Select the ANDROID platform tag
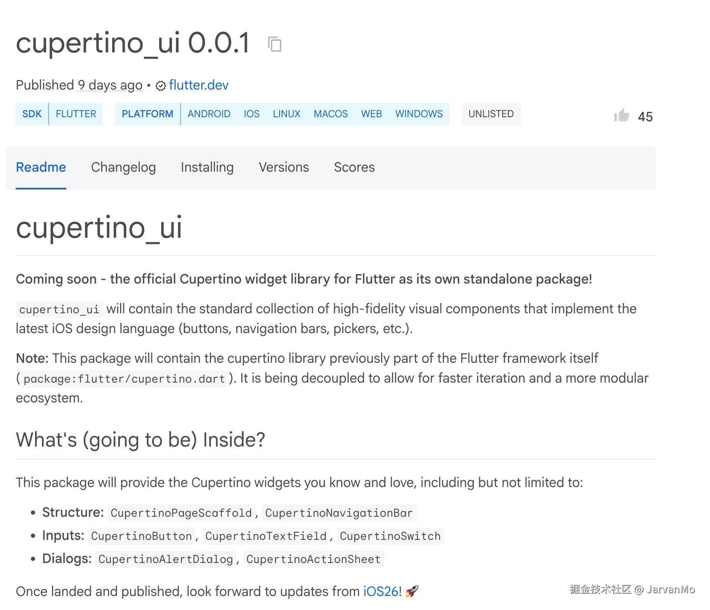710x610 pixels. [209, 114]
